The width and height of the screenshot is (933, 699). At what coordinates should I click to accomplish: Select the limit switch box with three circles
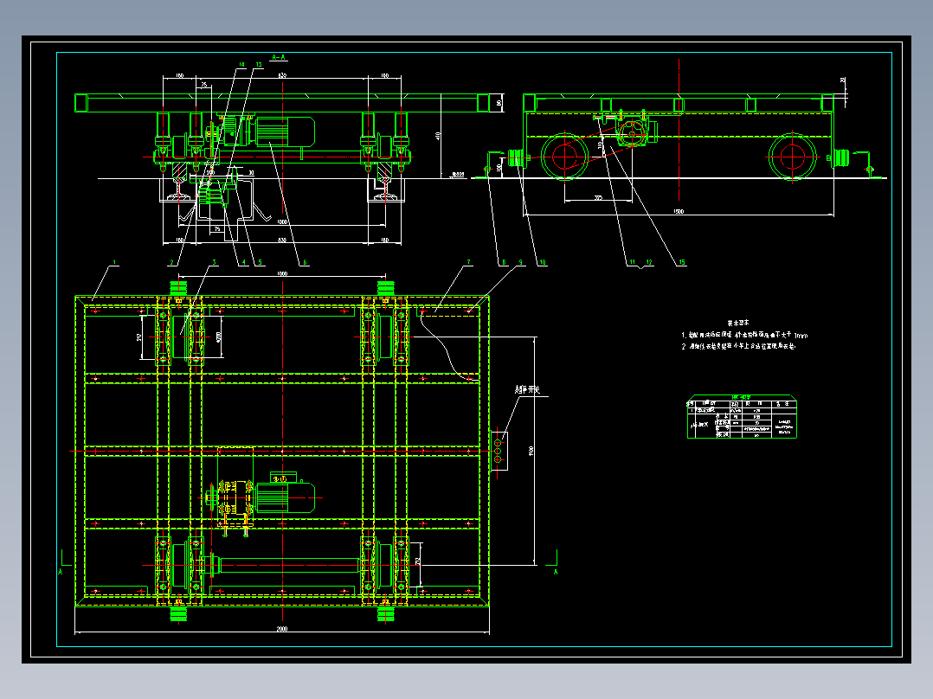pyautogui.click(x=499, y=451)
